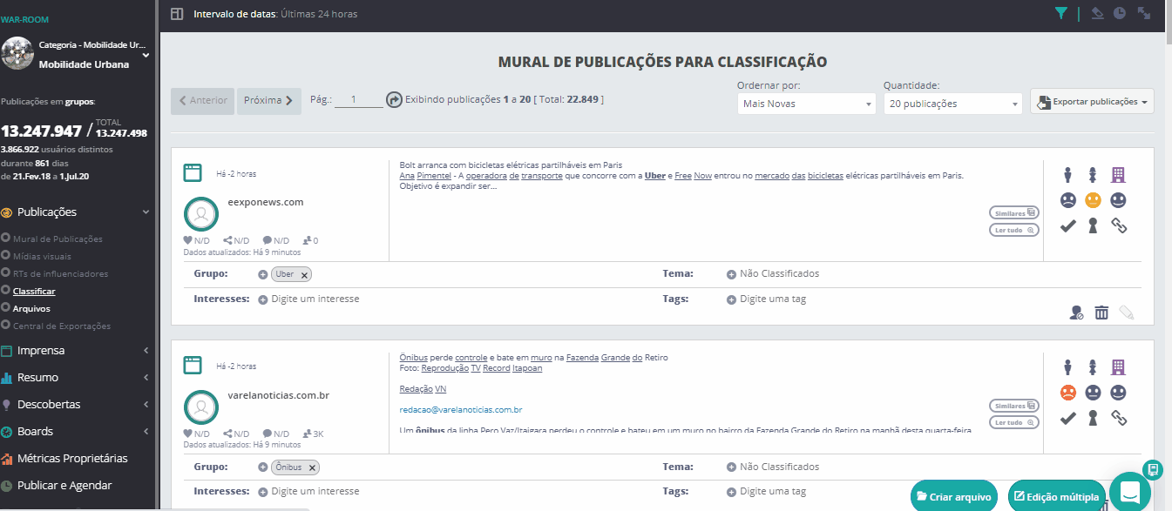Image resolution: width=1172 pixels, height=511 pixels.
Task: Select sad face sentiment on first publication
Action: coord(1067,200)
